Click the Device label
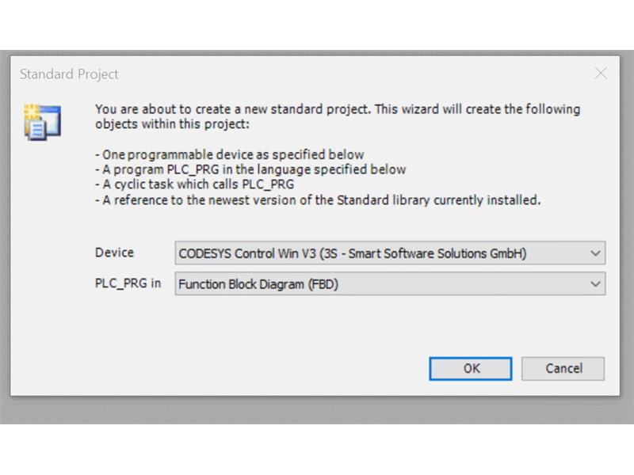 (x=114, y=253)
